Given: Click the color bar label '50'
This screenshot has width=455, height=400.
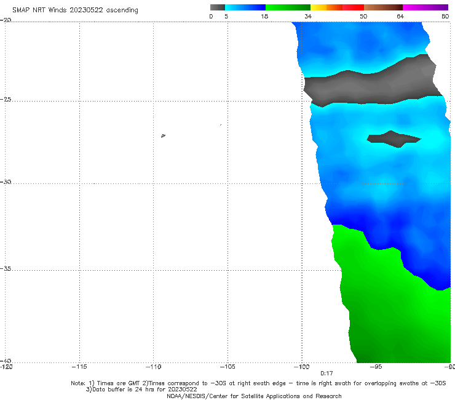Looking at the screenshot, I should point(363,16).
